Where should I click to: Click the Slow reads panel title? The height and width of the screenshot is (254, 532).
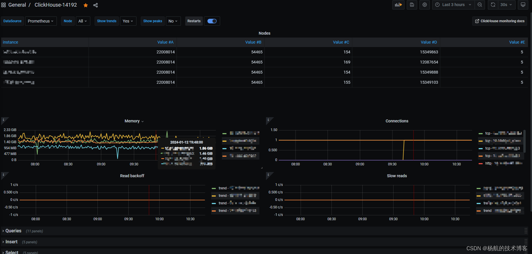click(397, 176)
